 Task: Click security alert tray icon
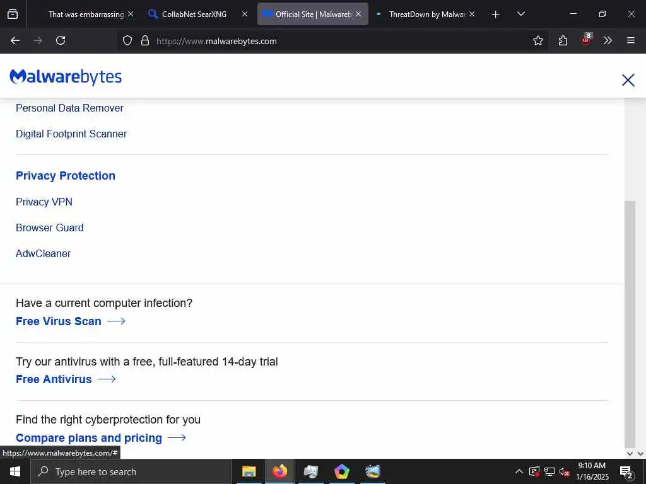[534, 471]
